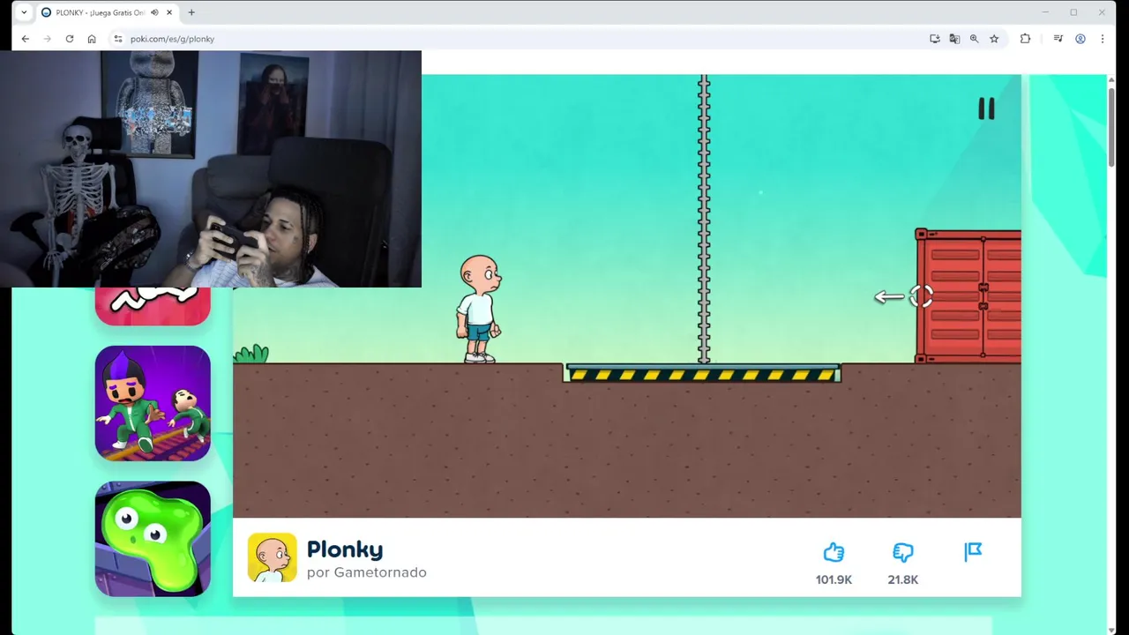Go back in browser history
Viewport: 1129px width, 635px height.
(25, 39)
